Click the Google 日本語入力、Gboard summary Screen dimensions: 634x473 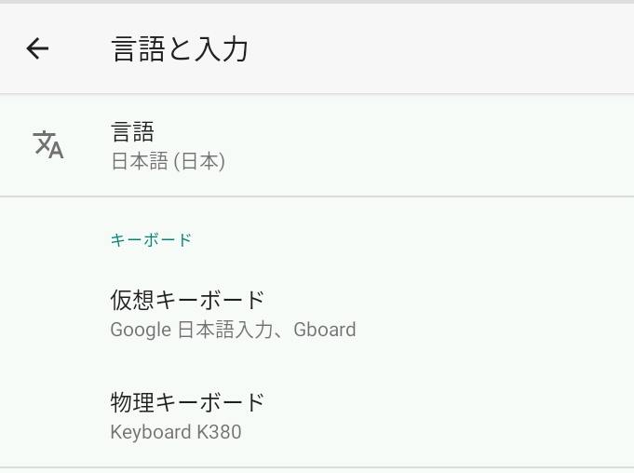(x=233, y=330)
